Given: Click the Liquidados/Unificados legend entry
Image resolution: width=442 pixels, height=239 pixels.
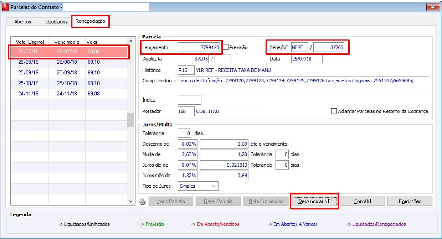Looking at the screenshot, I should pos(84,224).
